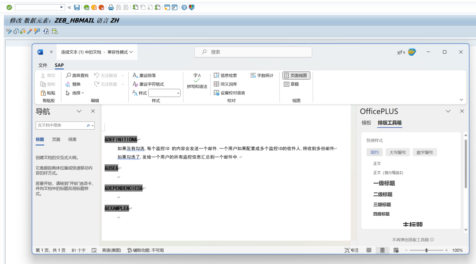Image resolution: width=476 pixels, height=264 pixels.
Task: Click the SAP print icon
Action: 111,7
